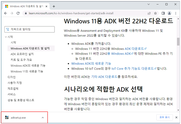
Task: Click scrollbar up arrow
Action: [178, 19]
